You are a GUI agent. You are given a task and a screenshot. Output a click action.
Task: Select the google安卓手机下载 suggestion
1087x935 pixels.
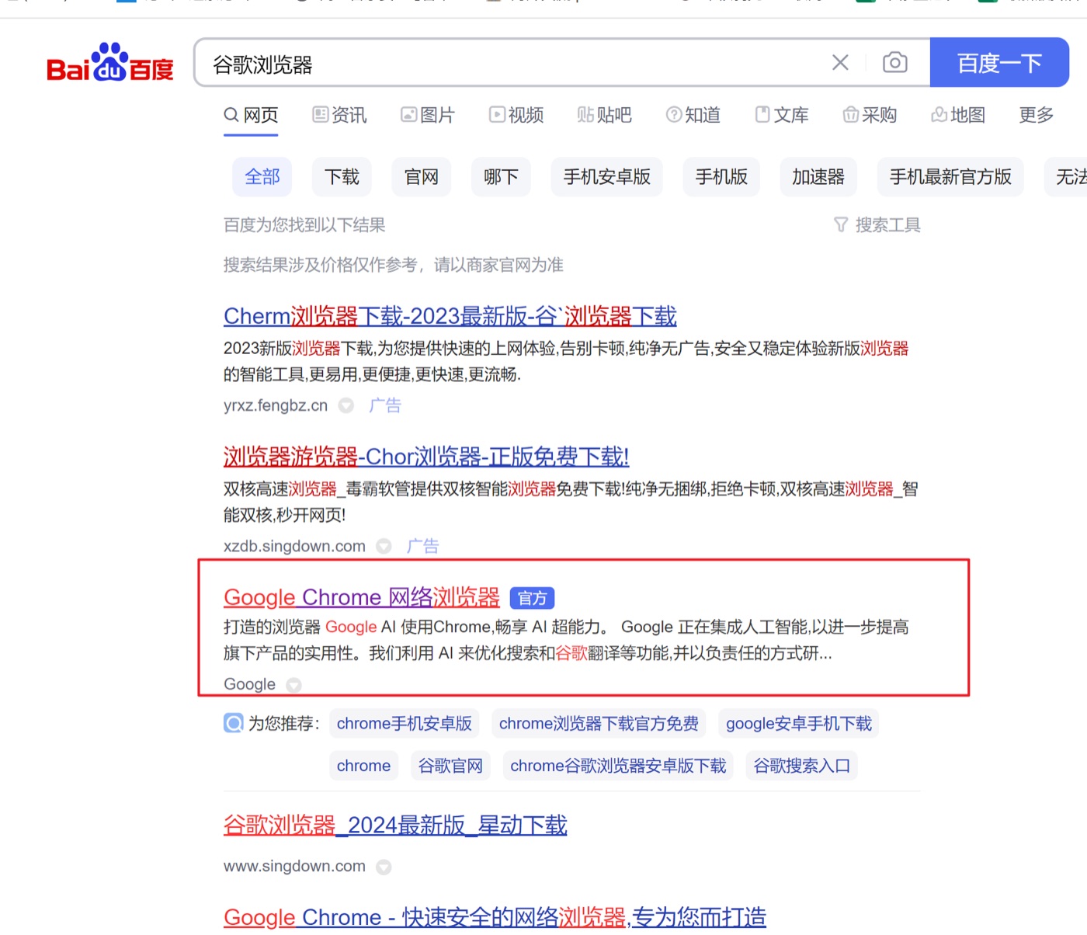(x=799, y=724)
